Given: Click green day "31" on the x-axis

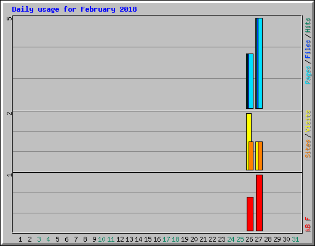Looking at the screenshot, I should tap(295, 239).
